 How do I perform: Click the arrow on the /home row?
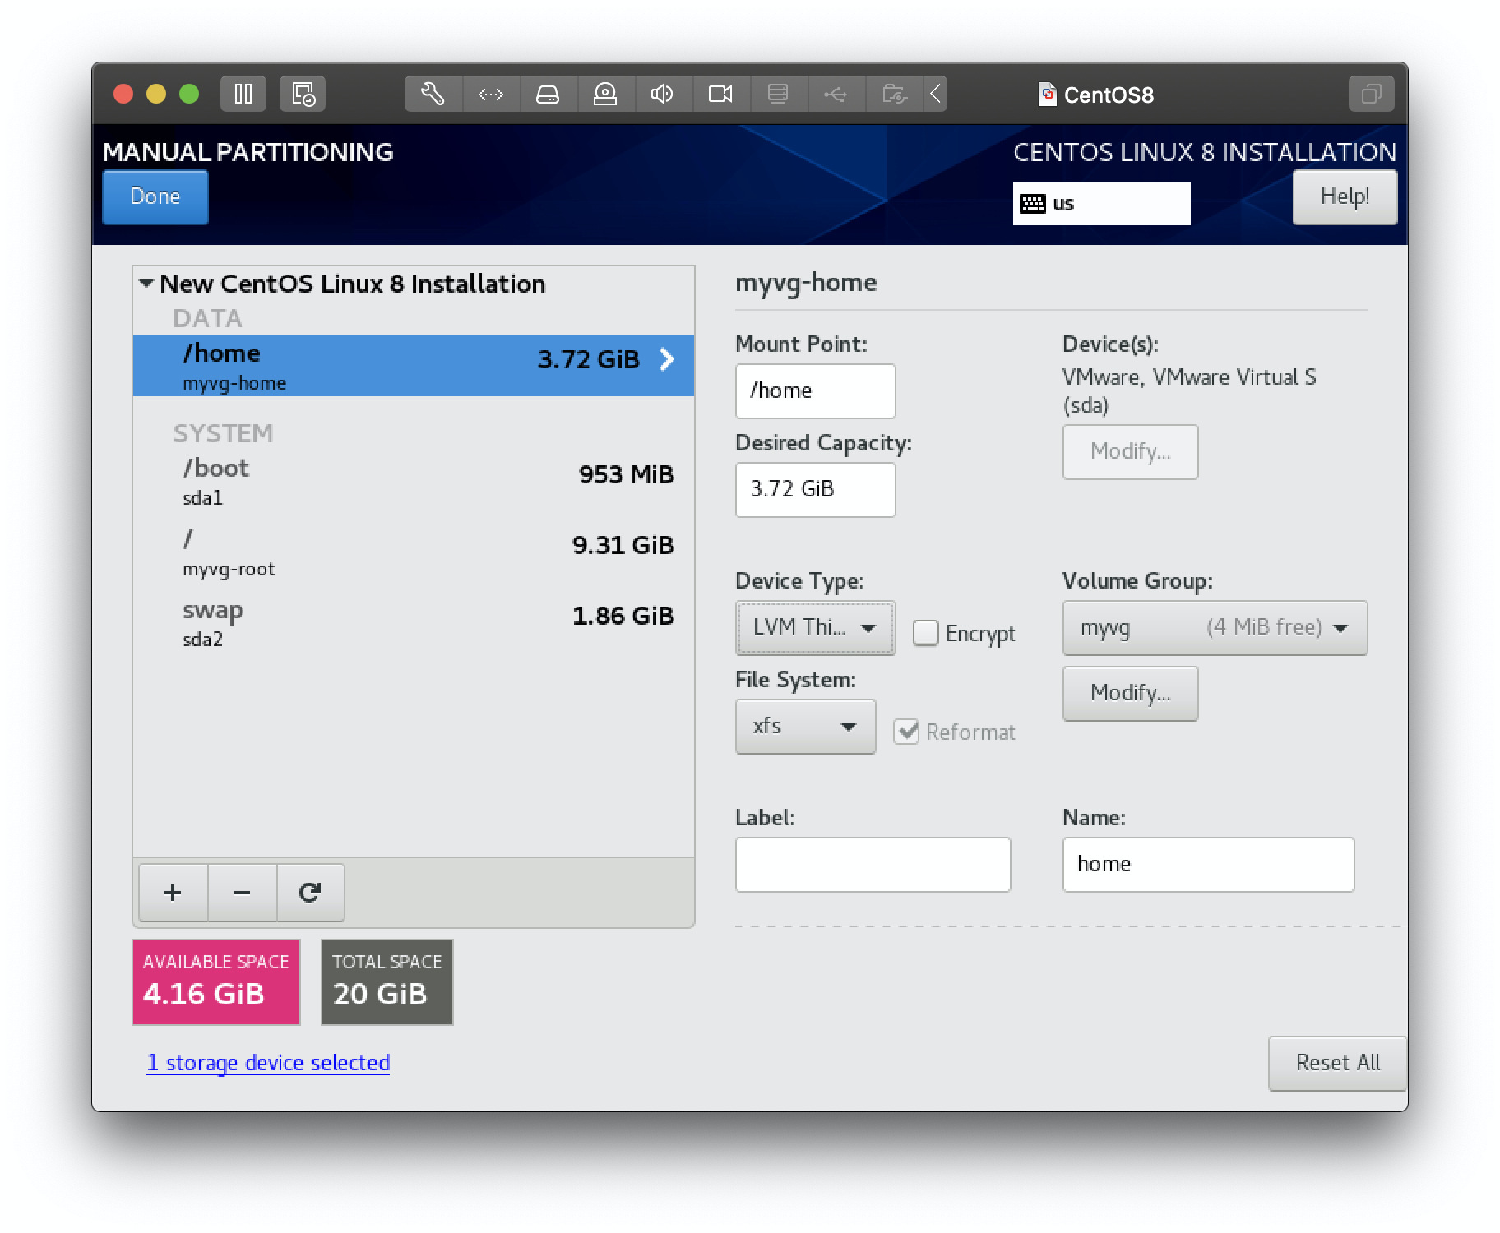(667, 359)
